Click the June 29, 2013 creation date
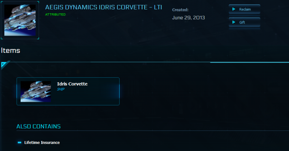The image size is (289, 151). [x=189, y=17]
